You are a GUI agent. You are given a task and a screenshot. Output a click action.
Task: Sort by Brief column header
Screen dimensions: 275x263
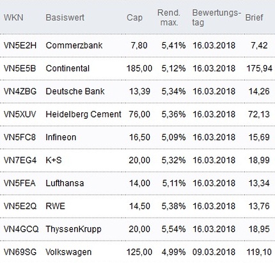tap(254, 17)
